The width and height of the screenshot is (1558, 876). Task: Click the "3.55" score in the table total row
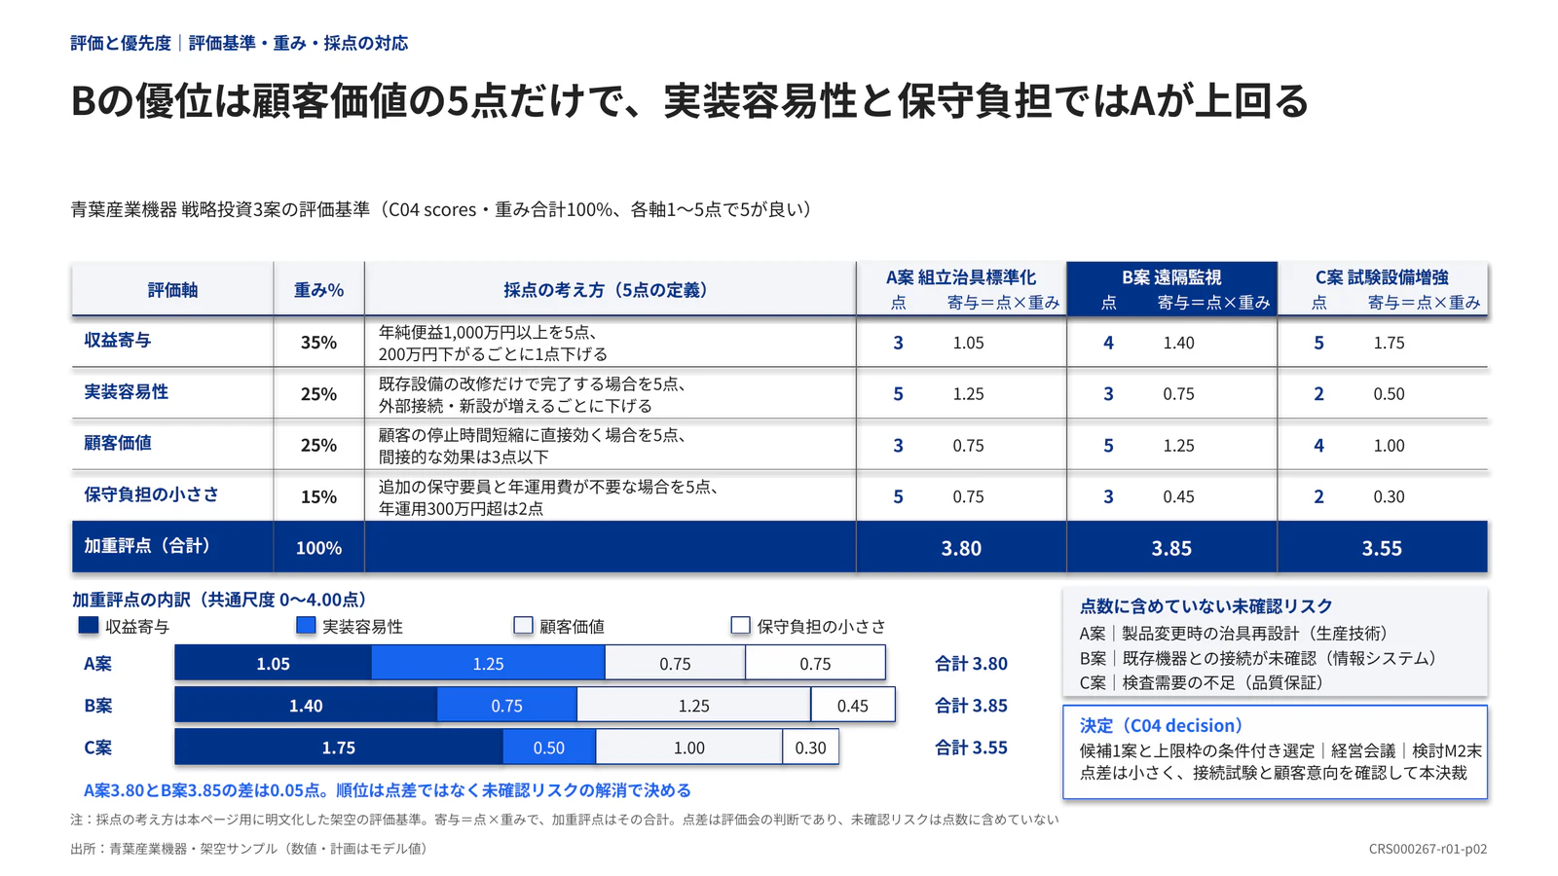(1382, 548)
